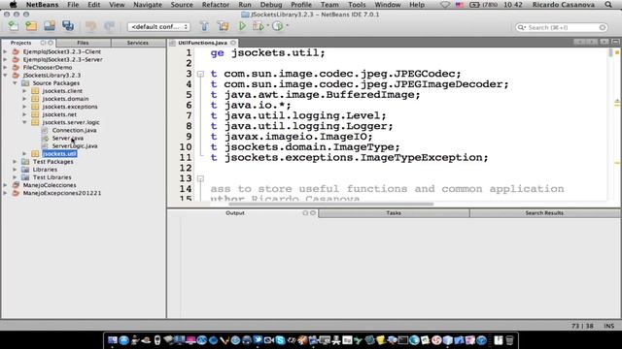622x349 pixels.
Task: Select the UtilFunctions.java editor tab
Action: tap(202, 43)
